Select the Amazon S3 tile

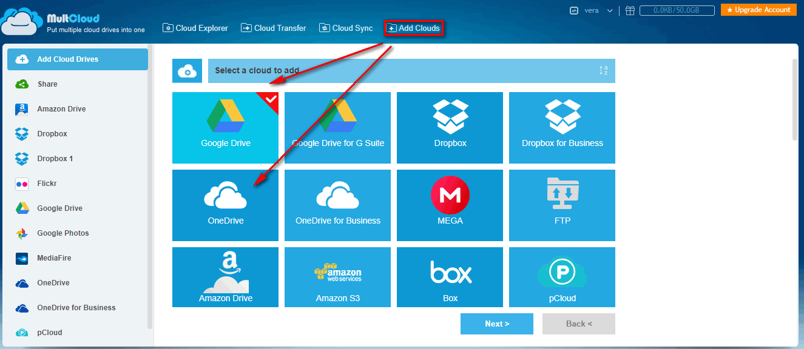coord(338,277)
